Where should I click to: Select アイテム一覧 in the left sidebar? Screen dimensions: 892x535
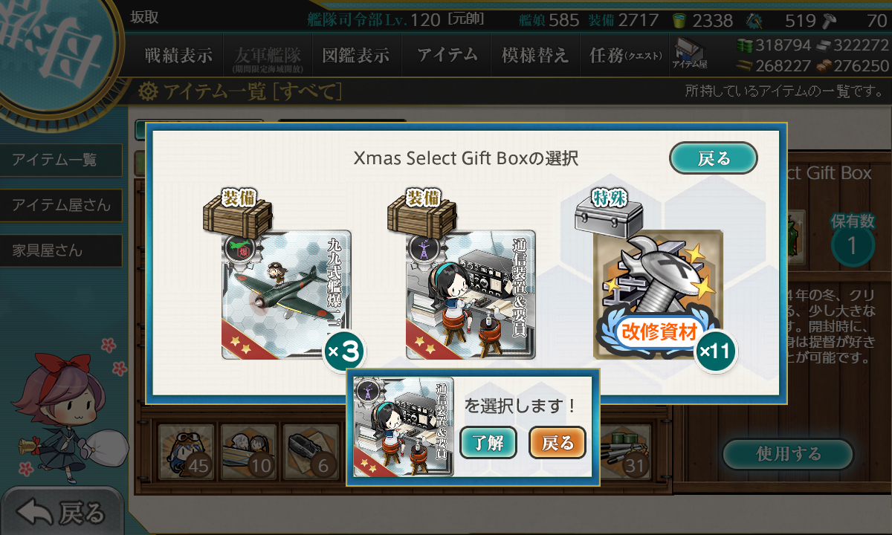[61, 160]
